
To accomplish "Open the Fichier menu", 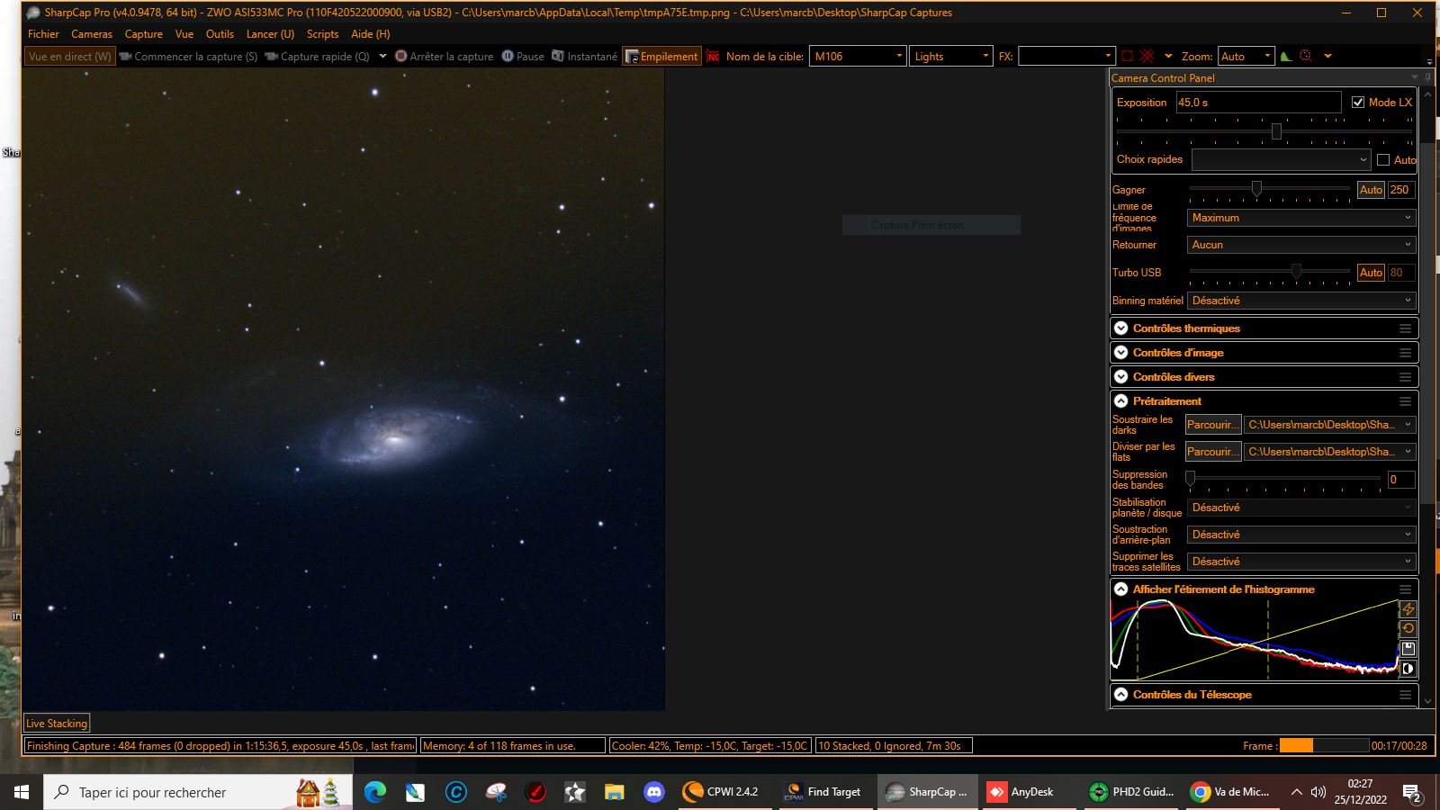I will point(43,34).
